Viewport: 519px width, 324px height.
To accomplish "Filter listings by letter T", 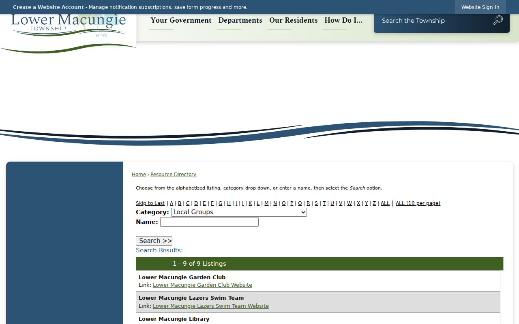I will [x=324, y=203].
